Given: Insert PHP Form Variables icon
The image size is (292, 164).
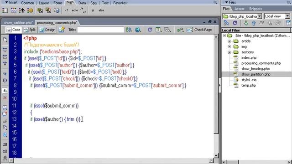Looking at the screenshot, I should point(5,10).
